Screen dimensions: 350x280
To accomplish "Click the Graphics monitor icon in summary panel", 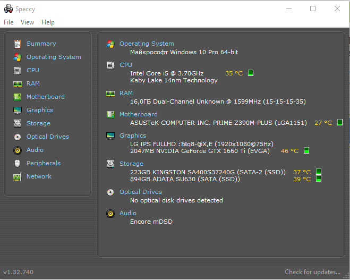I will pos(110,136).
